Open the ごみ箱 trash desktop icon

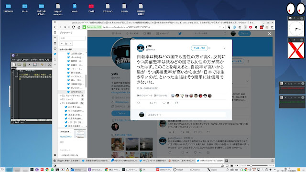(91, 8)
